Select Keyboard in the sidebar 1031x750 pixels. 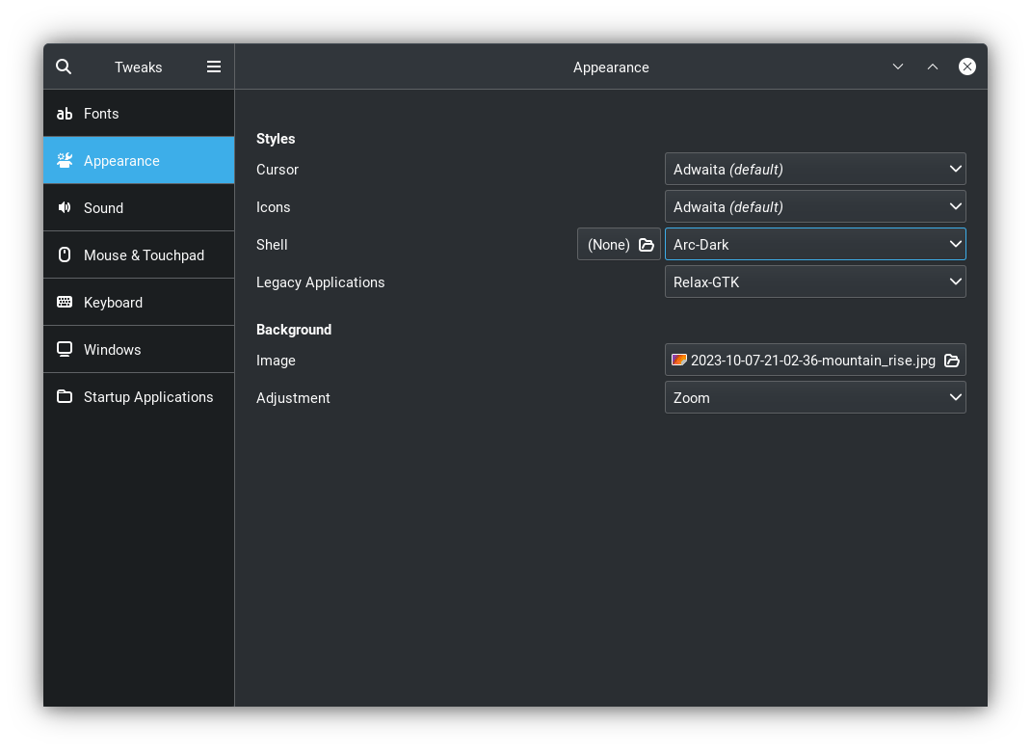click(139, 302)
